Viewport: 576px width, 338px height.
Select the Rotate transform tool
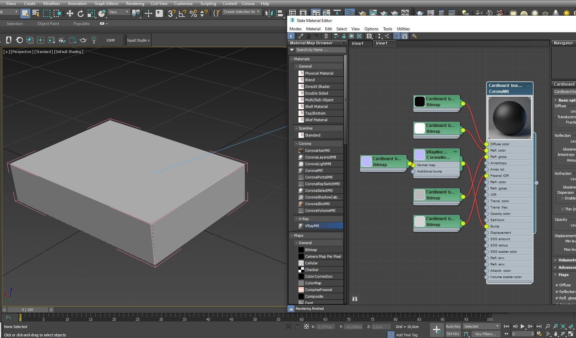[x=80, y=13]
